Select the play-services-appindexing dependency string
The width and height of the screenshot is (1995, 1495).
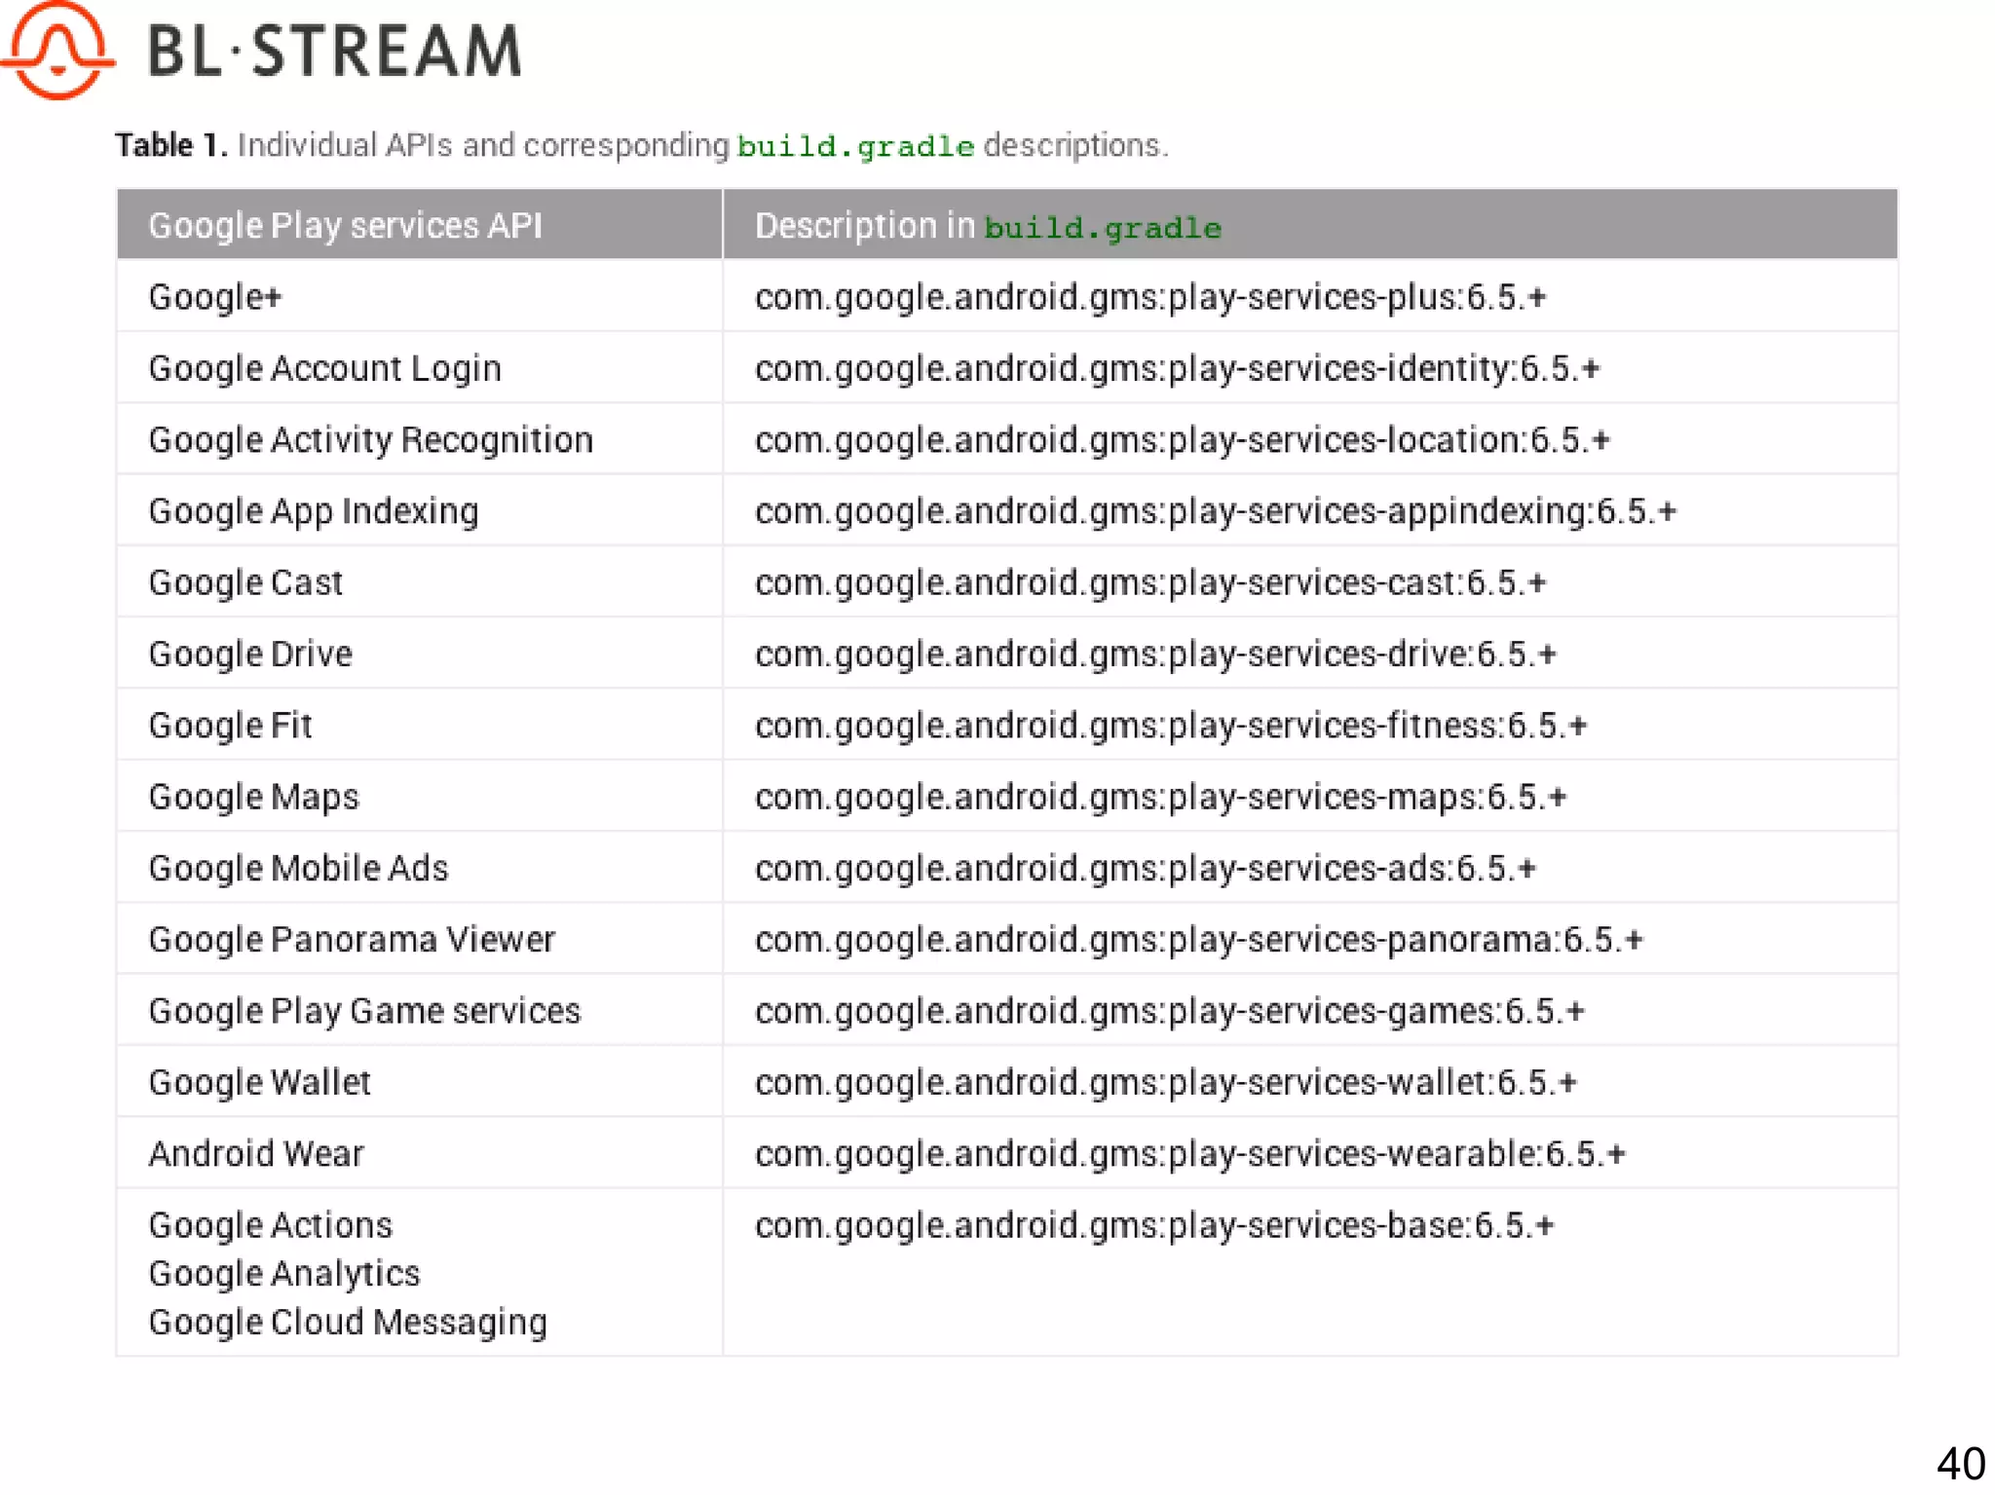pyautogui.click(x=1215, y=511)
